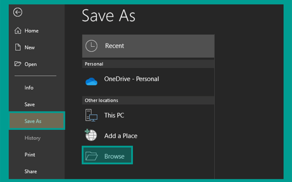Click the Recent clock icon
The height and width of the screenshot is (182, 292).
(91, 46)
